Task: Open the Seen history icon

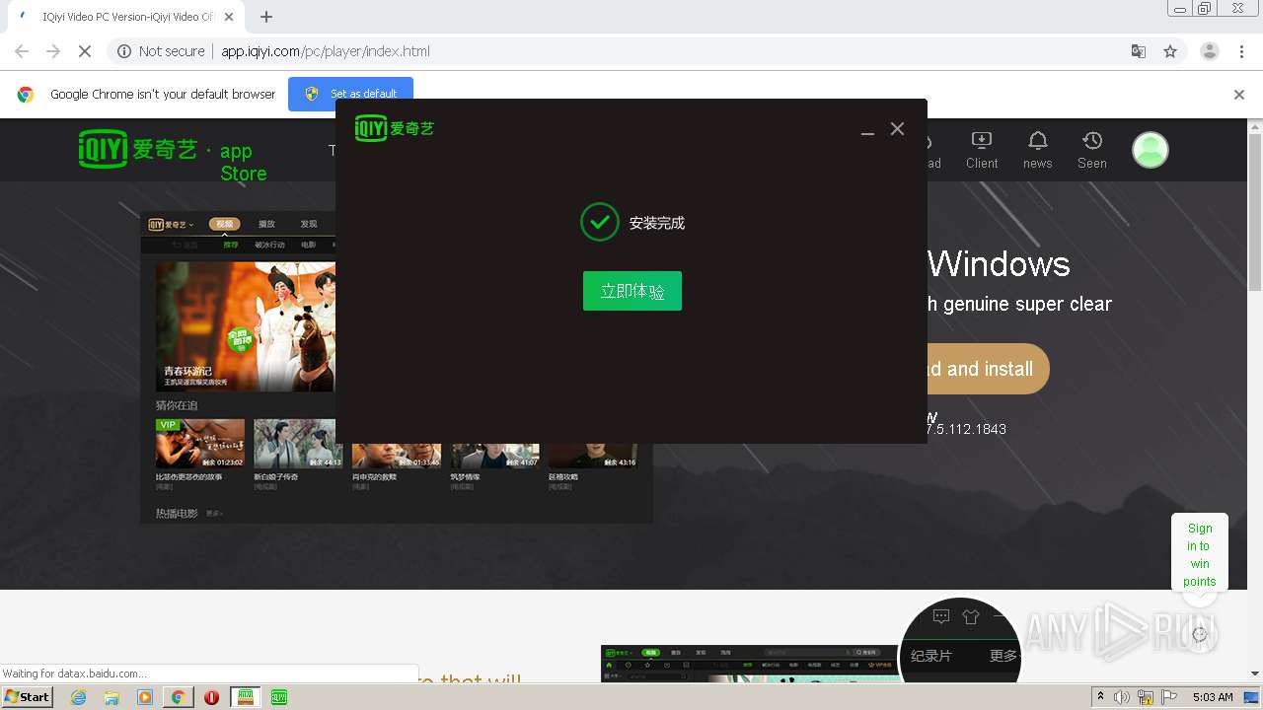Action: tap(1091, 150)
